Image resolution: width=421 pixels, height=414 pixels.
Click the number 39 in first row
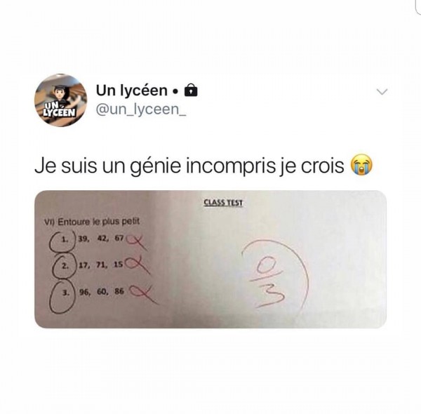83,239
